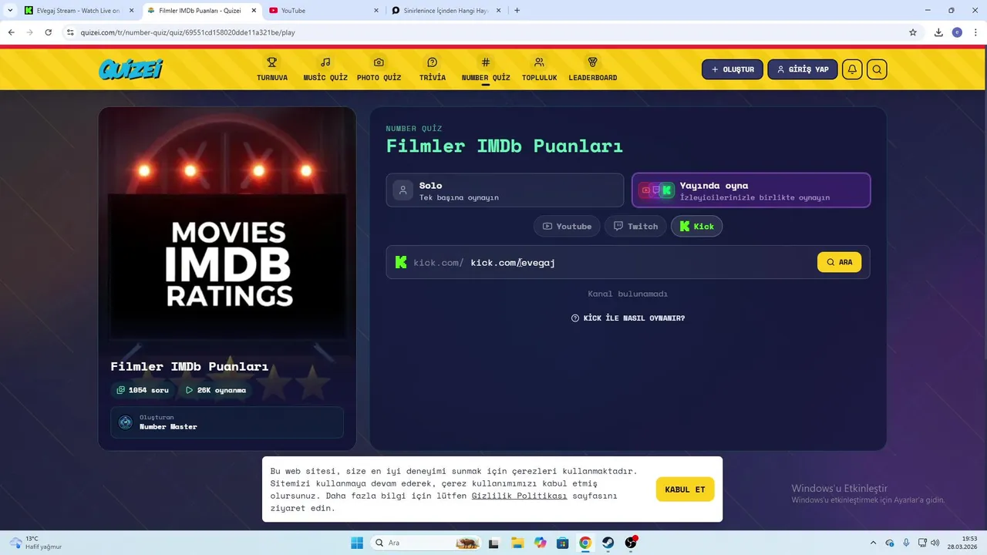
Task: Open the Gizlilik Politikası link
Action: [x=519, y=496]
